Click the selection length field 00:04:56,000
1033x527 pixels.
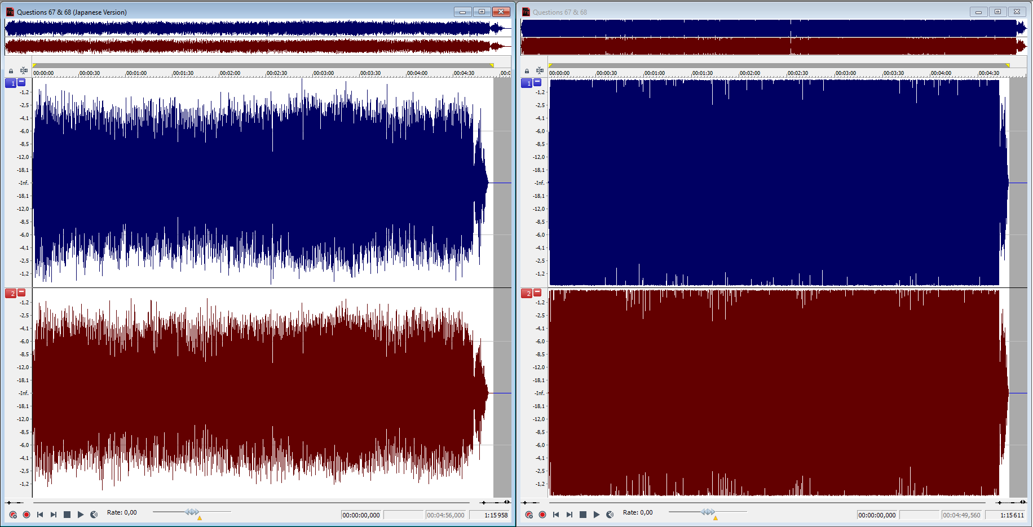click(x=445, y=515)
